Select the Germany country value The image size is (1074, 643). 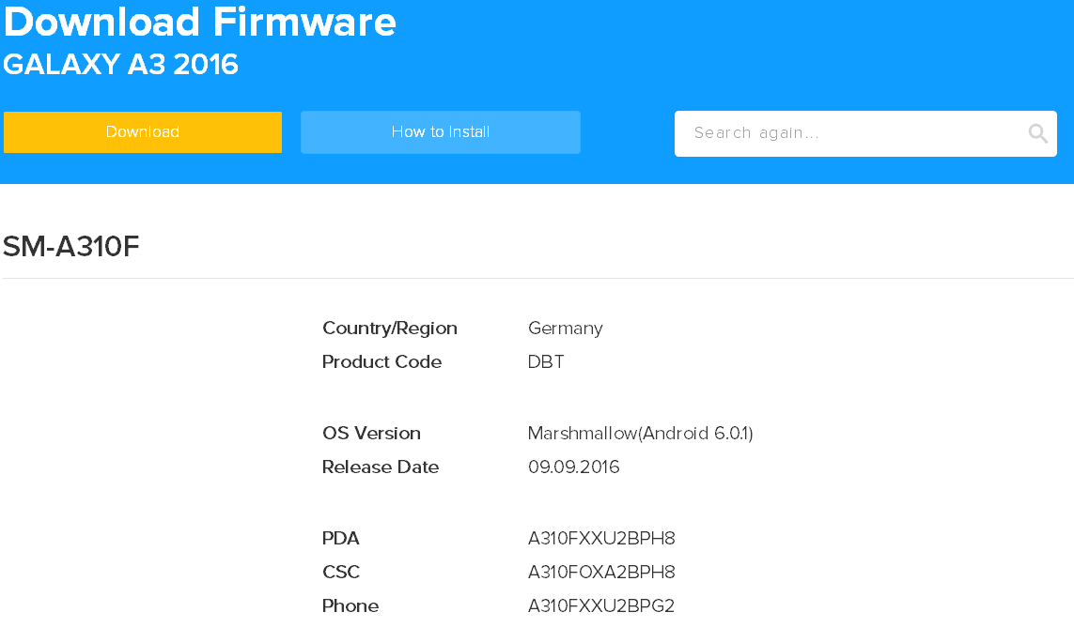coord(565,329)
